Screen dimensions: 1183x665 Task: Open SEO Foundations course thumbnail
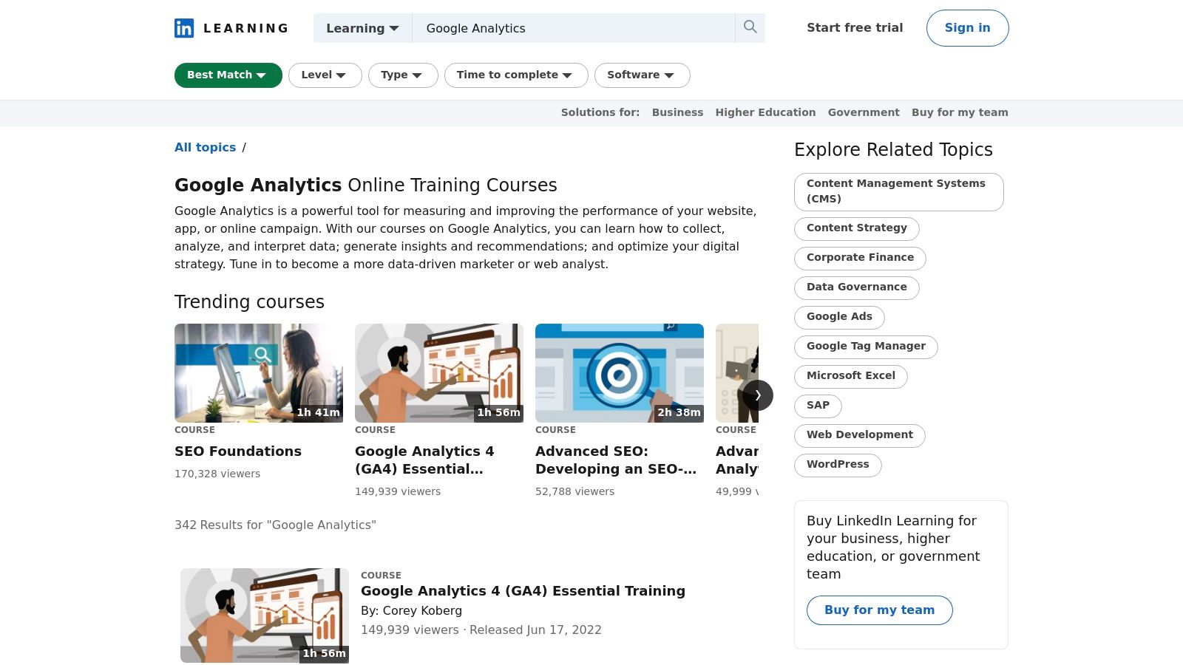[259, 373]
